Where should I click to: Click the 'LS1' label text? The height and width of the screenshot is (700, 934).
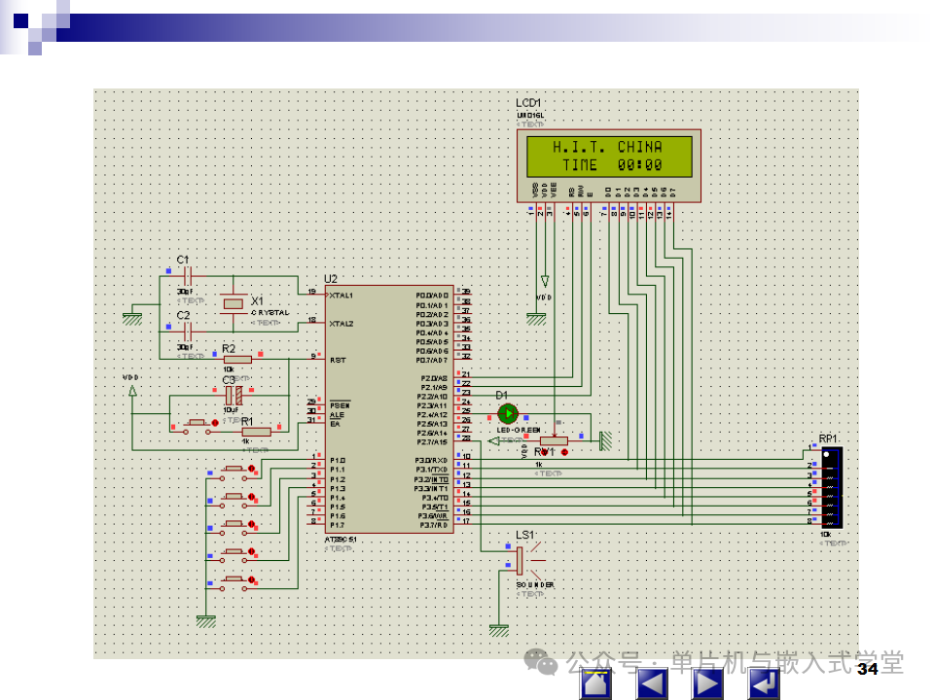[x=524, y=535]
